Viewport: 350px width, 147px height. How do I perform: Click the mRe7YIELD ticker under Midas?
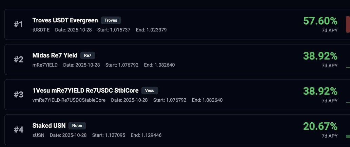tap(45, 65)
